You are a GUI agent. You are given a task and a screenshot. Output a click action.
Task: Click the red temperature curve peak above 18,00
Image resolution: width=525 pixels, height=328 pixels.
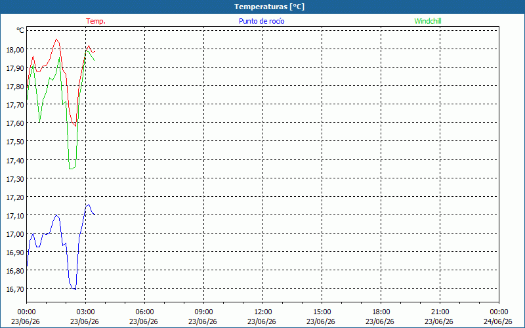click(56, 39)
